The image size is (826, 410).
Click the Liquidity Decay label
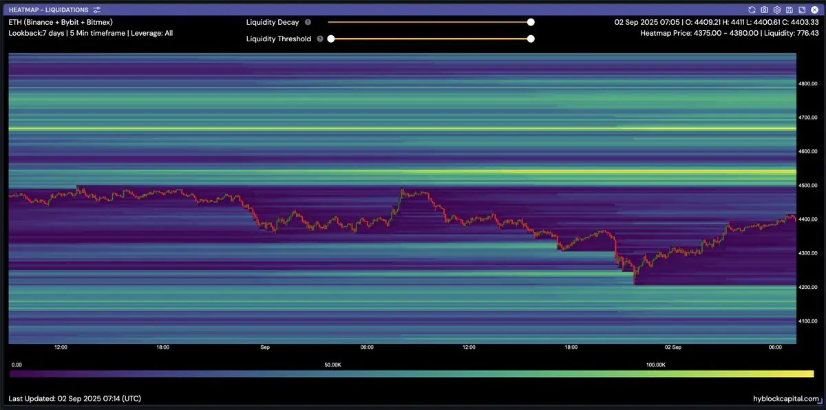273,22
